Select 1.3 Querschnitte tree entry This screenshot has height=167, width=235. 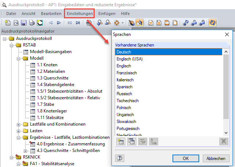pos(53,78)
